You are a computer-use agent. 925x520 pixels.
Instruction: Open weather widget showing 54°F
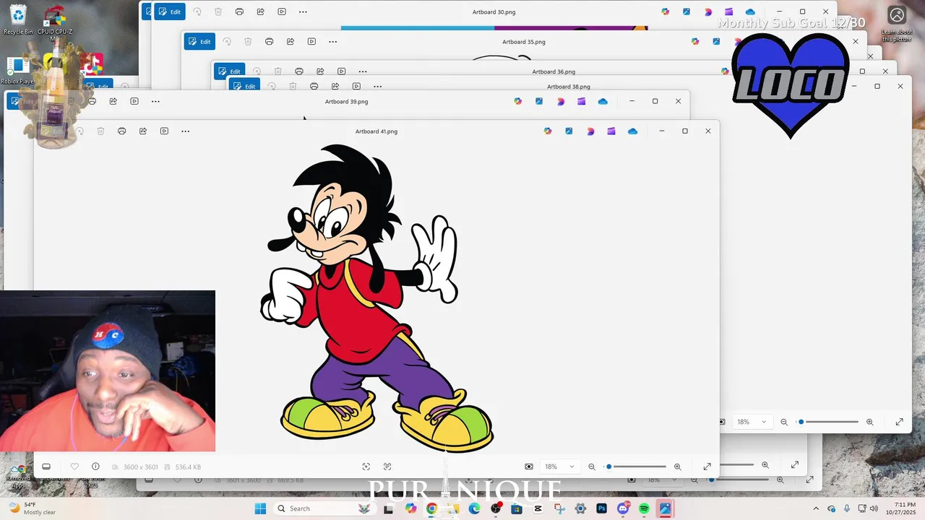pyautogui.click(x=33, y=508)
